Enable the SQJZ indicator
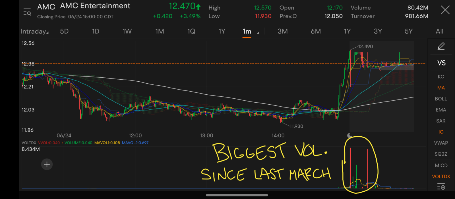 441,154
